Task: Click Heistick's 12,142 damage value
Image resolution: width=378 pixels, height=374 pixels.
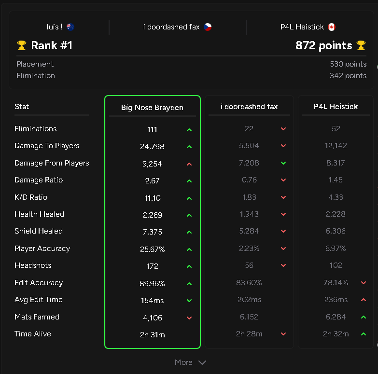Action: [x=336, y=146]
